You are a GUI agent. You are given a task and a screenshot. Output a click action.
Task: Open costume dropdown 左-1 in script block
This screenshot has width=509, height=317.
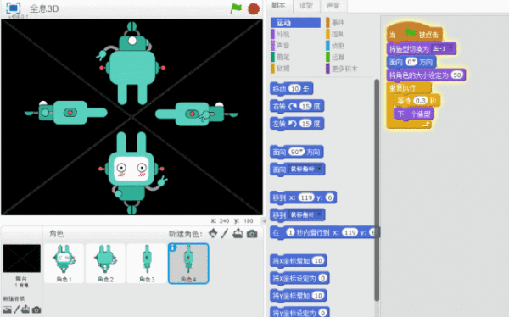tap(443, 48)
